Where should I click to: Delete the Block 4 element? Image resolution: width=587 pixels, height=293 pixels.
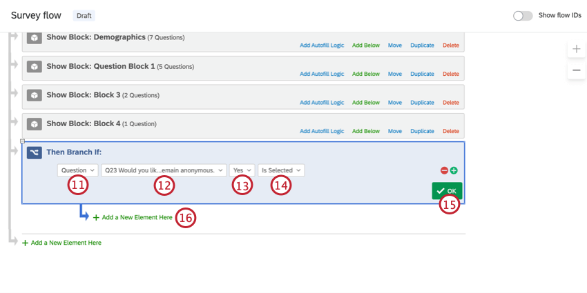pyautogui.click(x=451, y=131)
